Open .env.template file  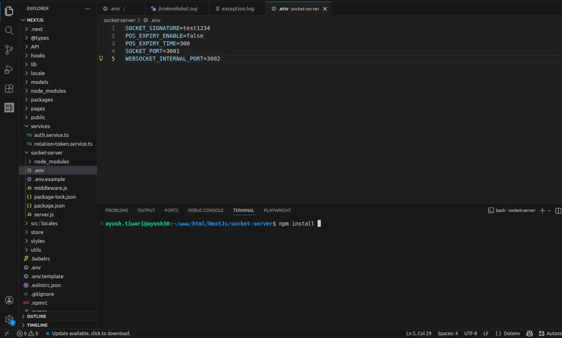[47, 276]
